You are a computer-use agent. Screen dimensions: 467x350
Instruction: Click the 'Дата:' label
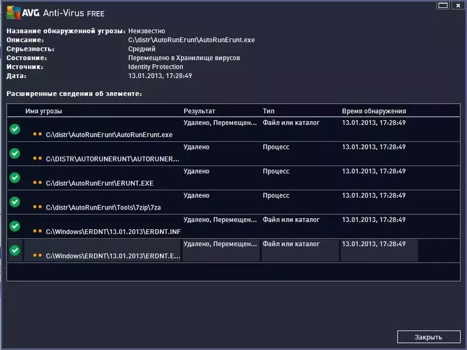[x=16, y=76]
